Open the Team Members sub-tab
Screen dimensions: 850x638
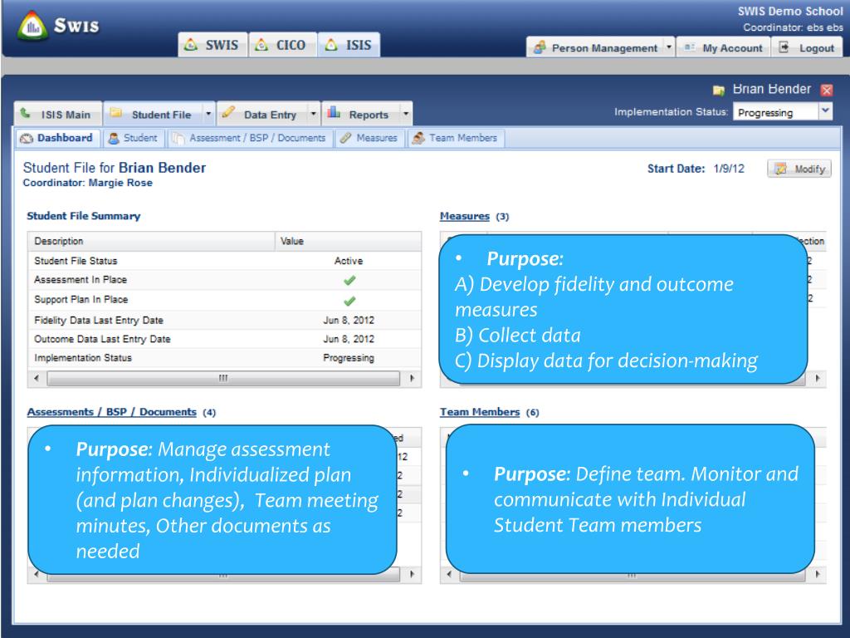tap(456, 138)
